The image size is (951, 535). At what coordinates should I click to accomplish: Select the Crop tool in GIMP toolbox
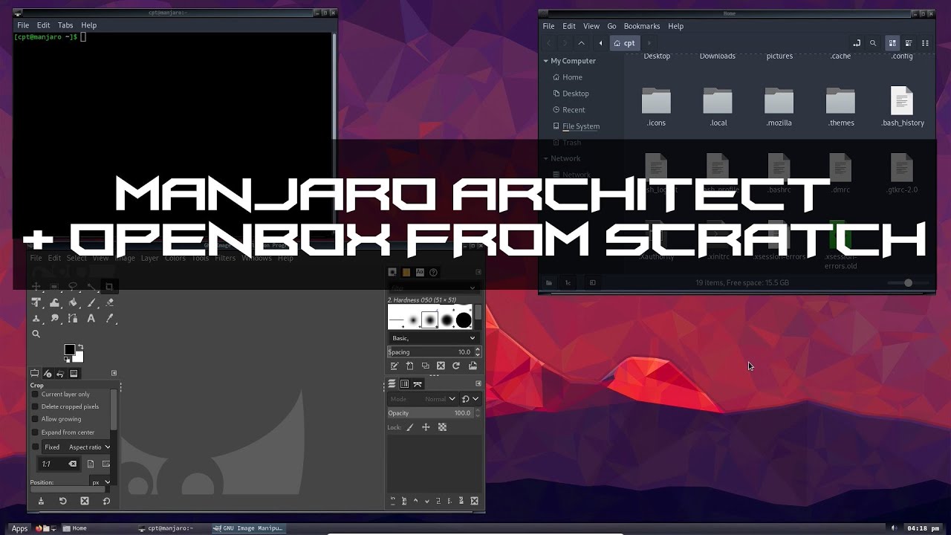(109, 287)
